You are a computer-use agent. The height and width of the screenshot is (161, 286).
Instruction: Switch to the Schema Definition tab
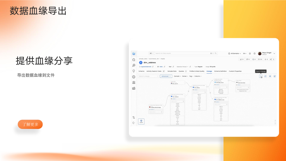pos(220,71)
